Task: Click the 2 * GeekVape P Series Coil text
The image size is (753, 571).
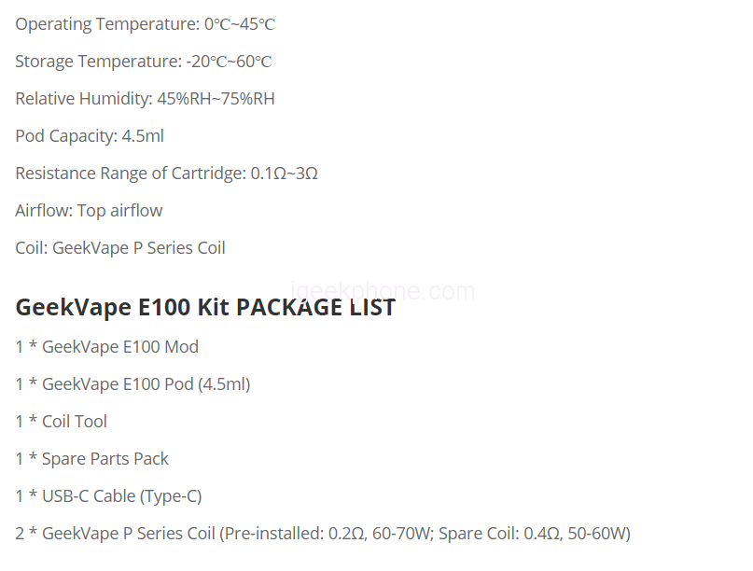Action: click(x=115, y=534)
